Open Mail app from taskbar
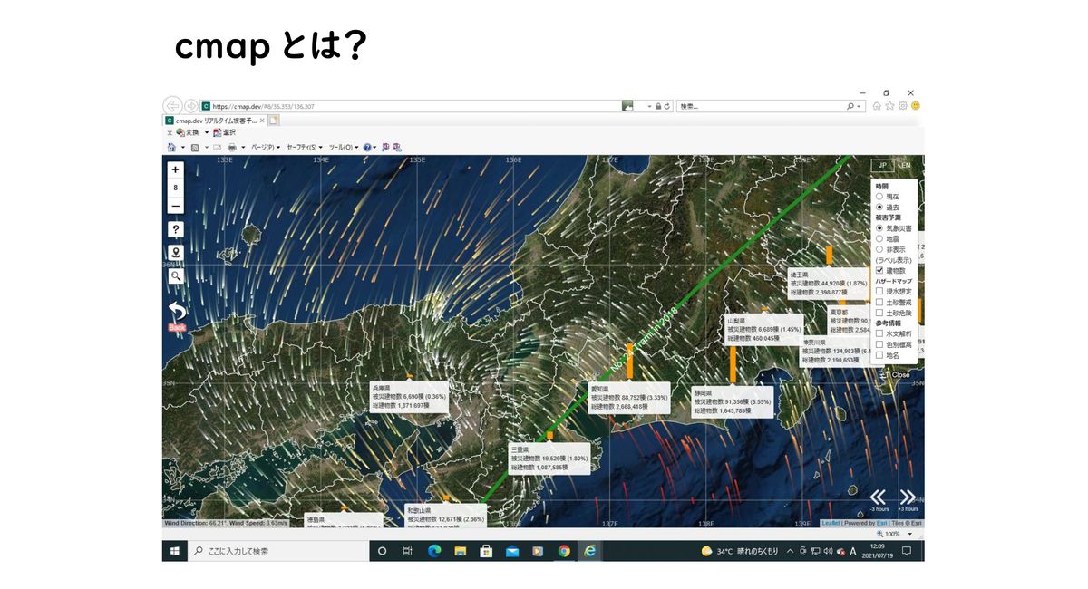The image size is (1088, 589). pos(512,551)
